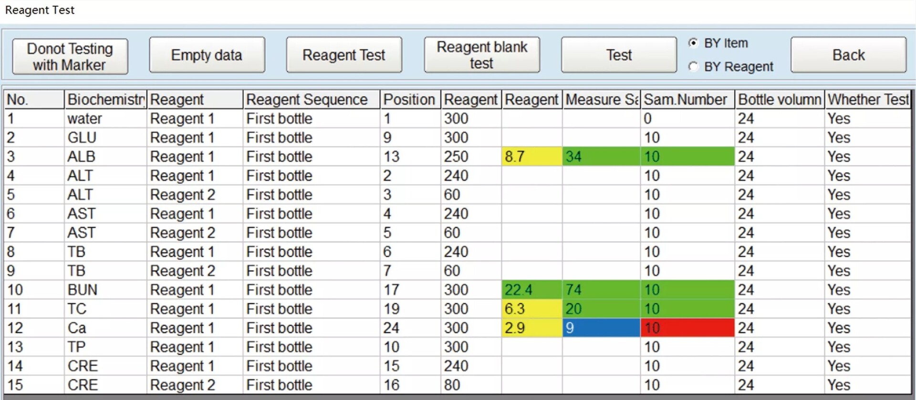
Task: Click the Empty data button
Action: click(x=207, y=55)
